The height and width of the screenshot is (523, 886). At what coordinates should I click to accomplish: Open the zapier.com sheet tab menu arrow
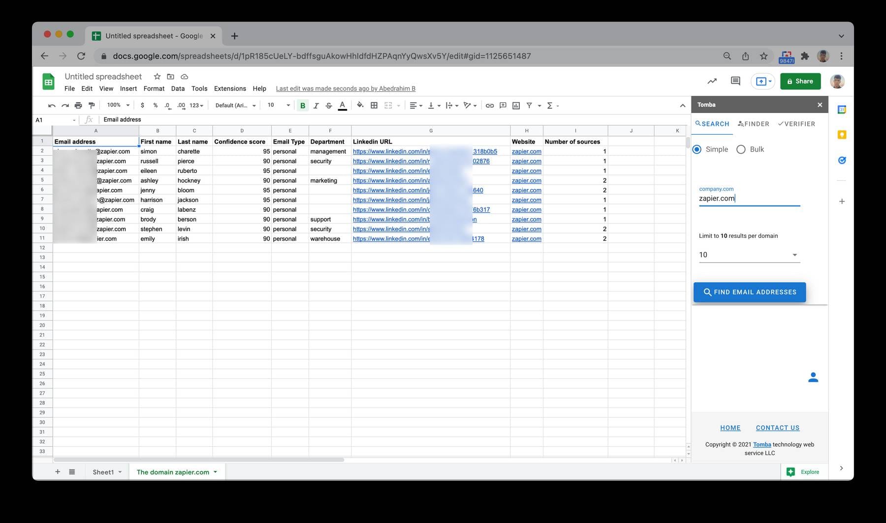215,472
